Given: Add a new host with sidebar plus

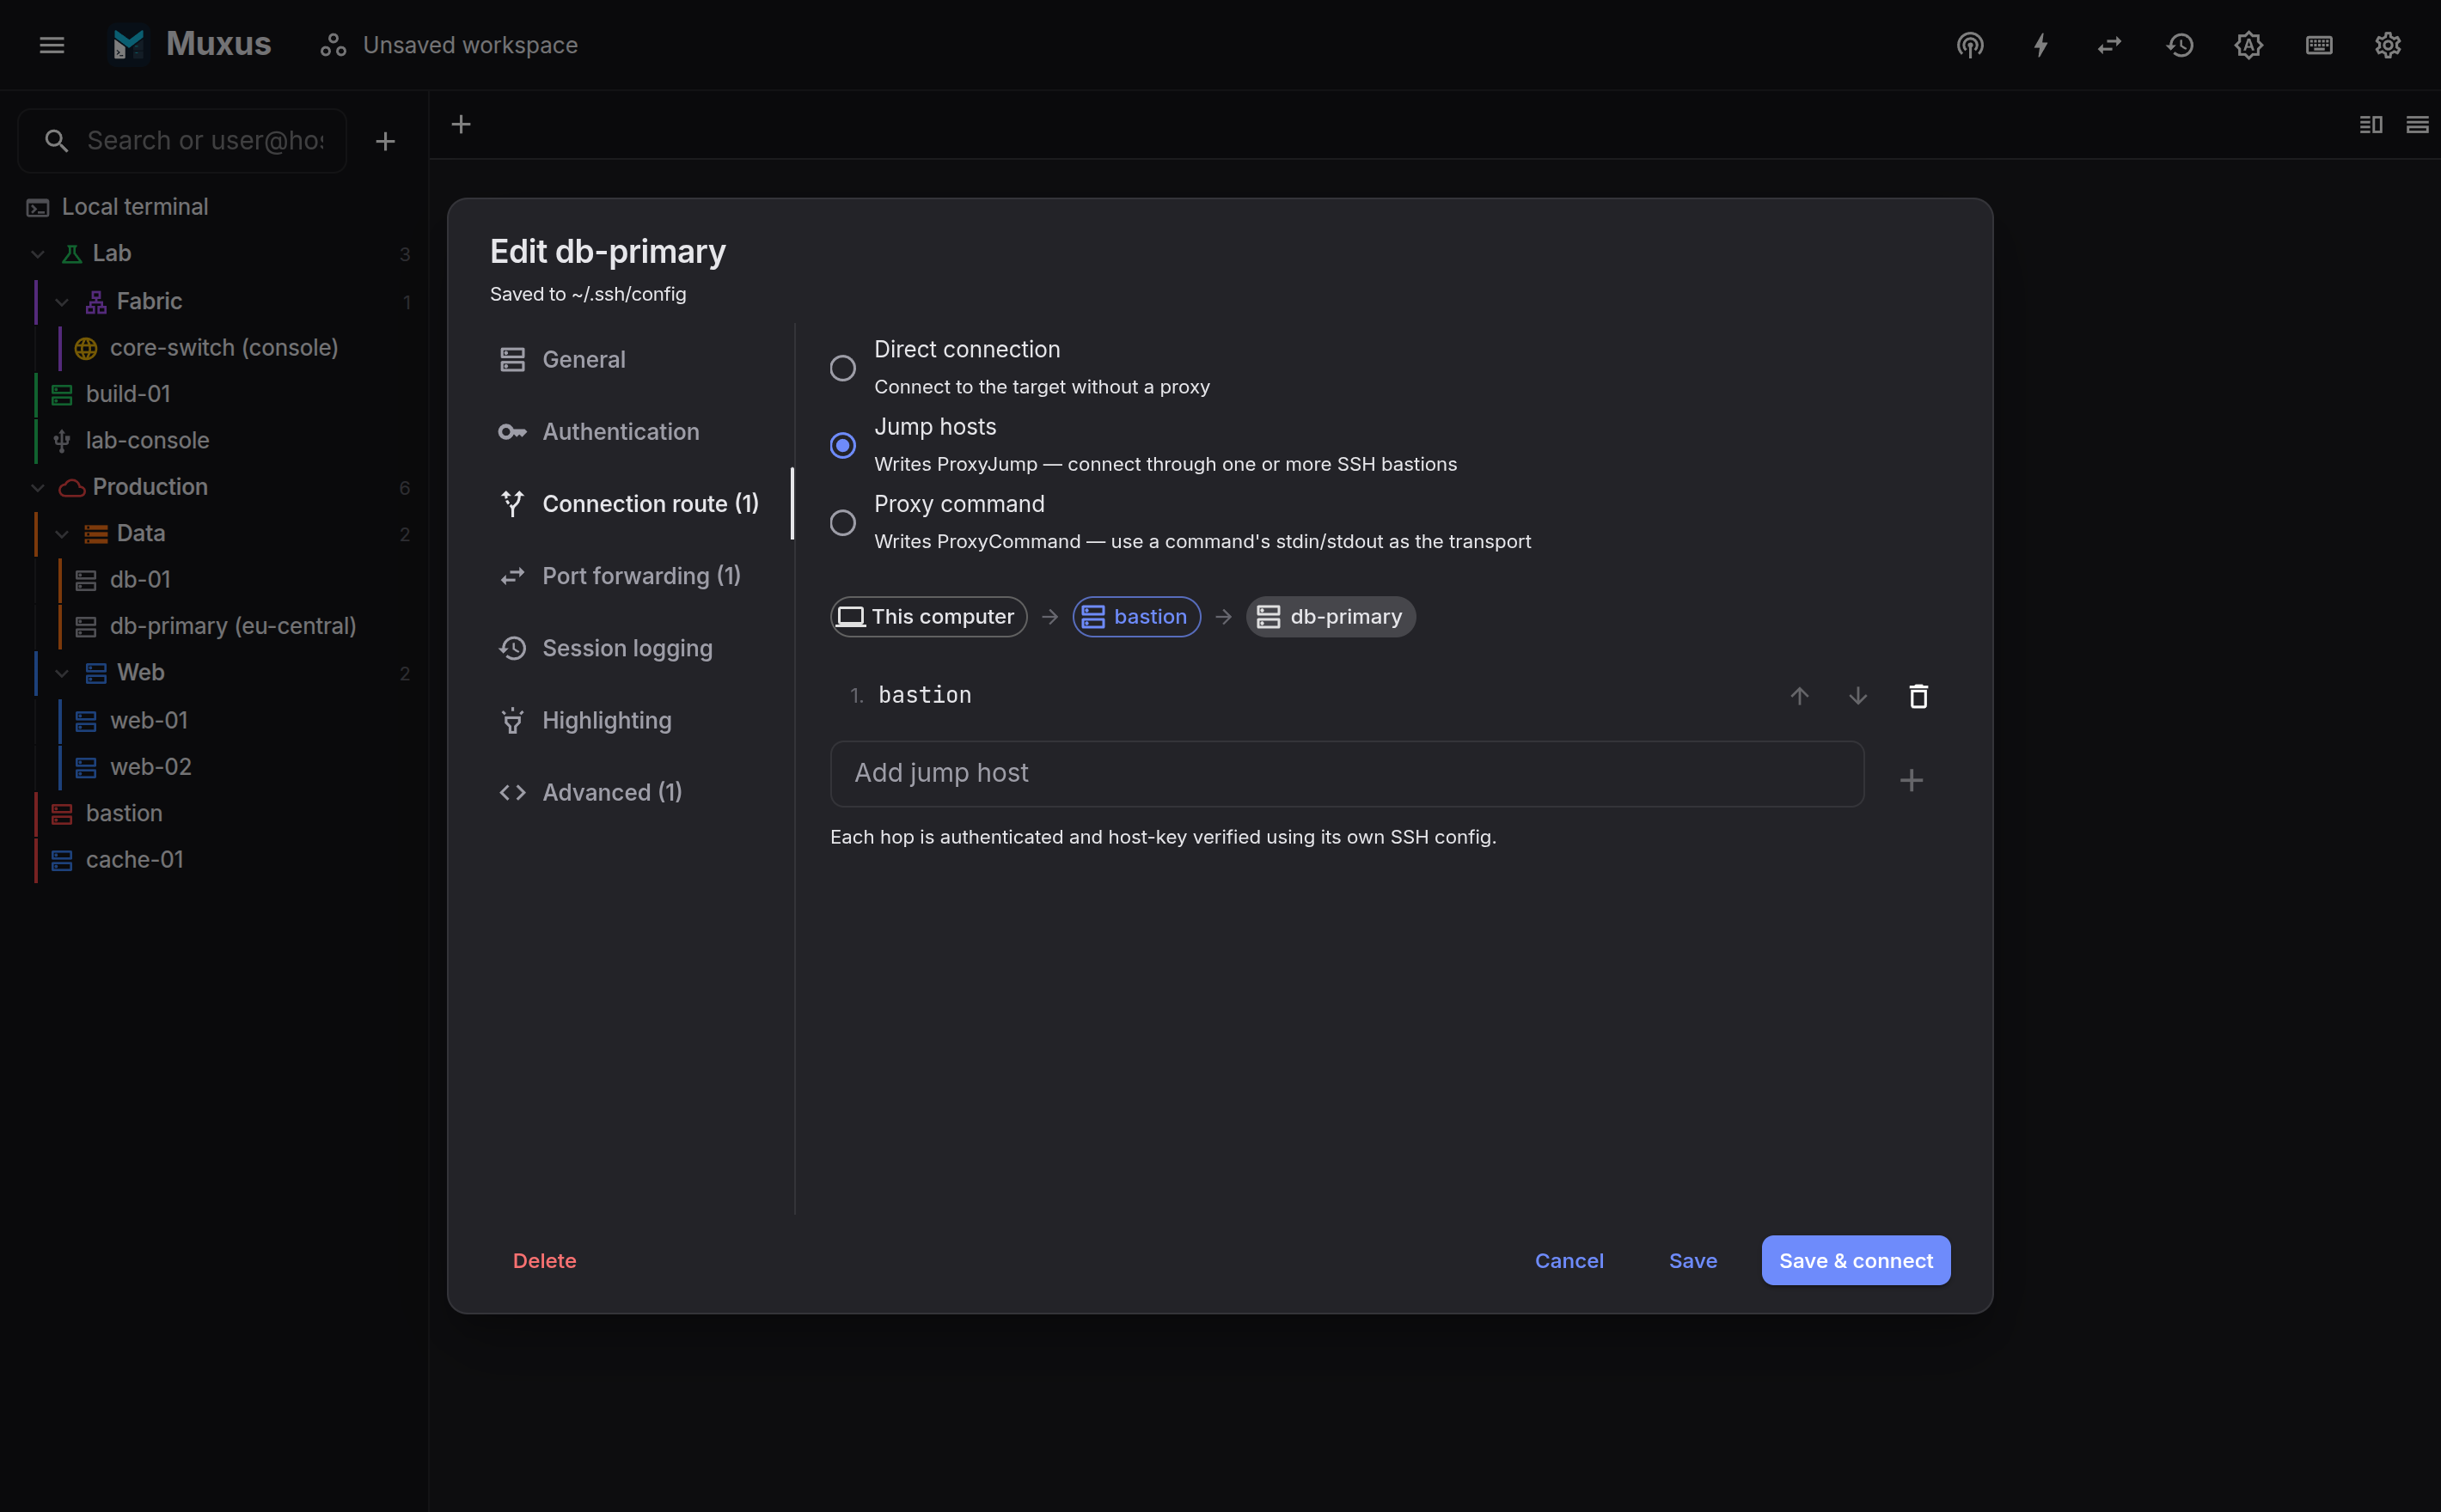Looking at the screenshot, I should (385, 141).
